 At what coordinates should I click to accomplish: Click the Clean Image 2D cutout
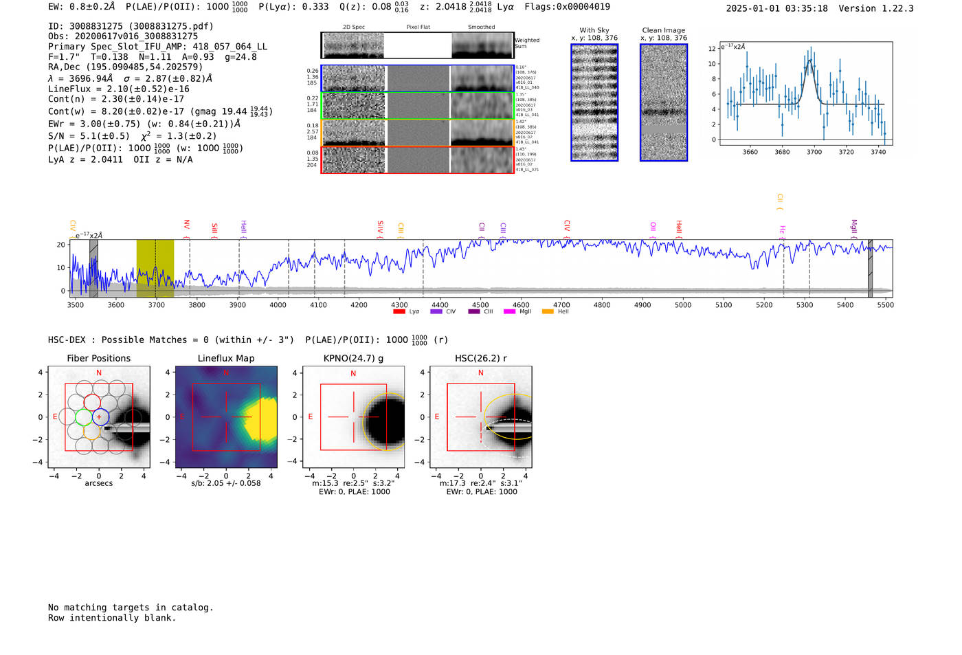point(664,102)
